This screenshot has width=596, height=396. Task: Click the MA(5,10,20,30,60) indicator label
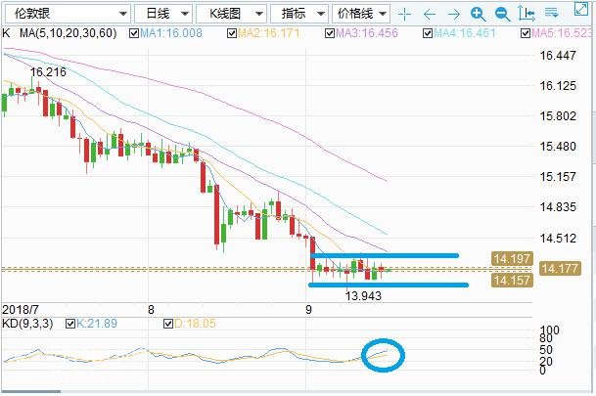(69, 33)
